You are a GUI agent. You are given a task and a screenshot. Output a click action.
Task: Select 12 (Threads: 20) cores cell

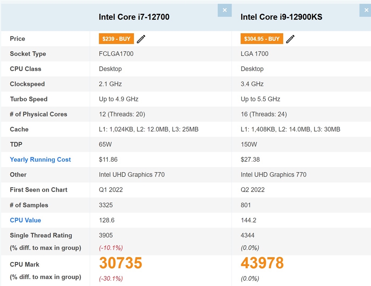[x=122, y=114]
